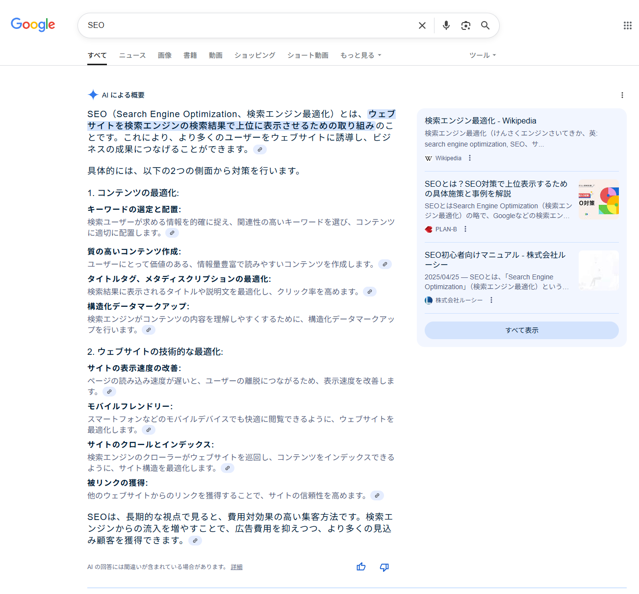Open source link for 構造化データマークアップ

coord(149,330)
